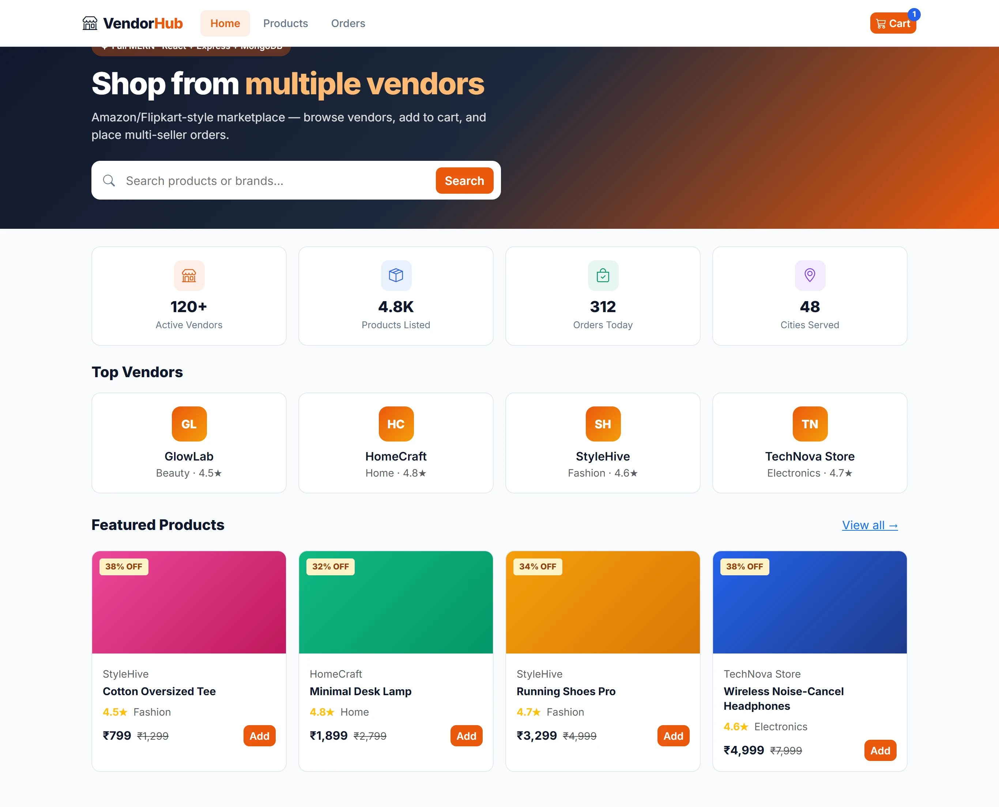The image size is (999, 807).
Task: Open the Home nav tab
Action: (225, 23)
